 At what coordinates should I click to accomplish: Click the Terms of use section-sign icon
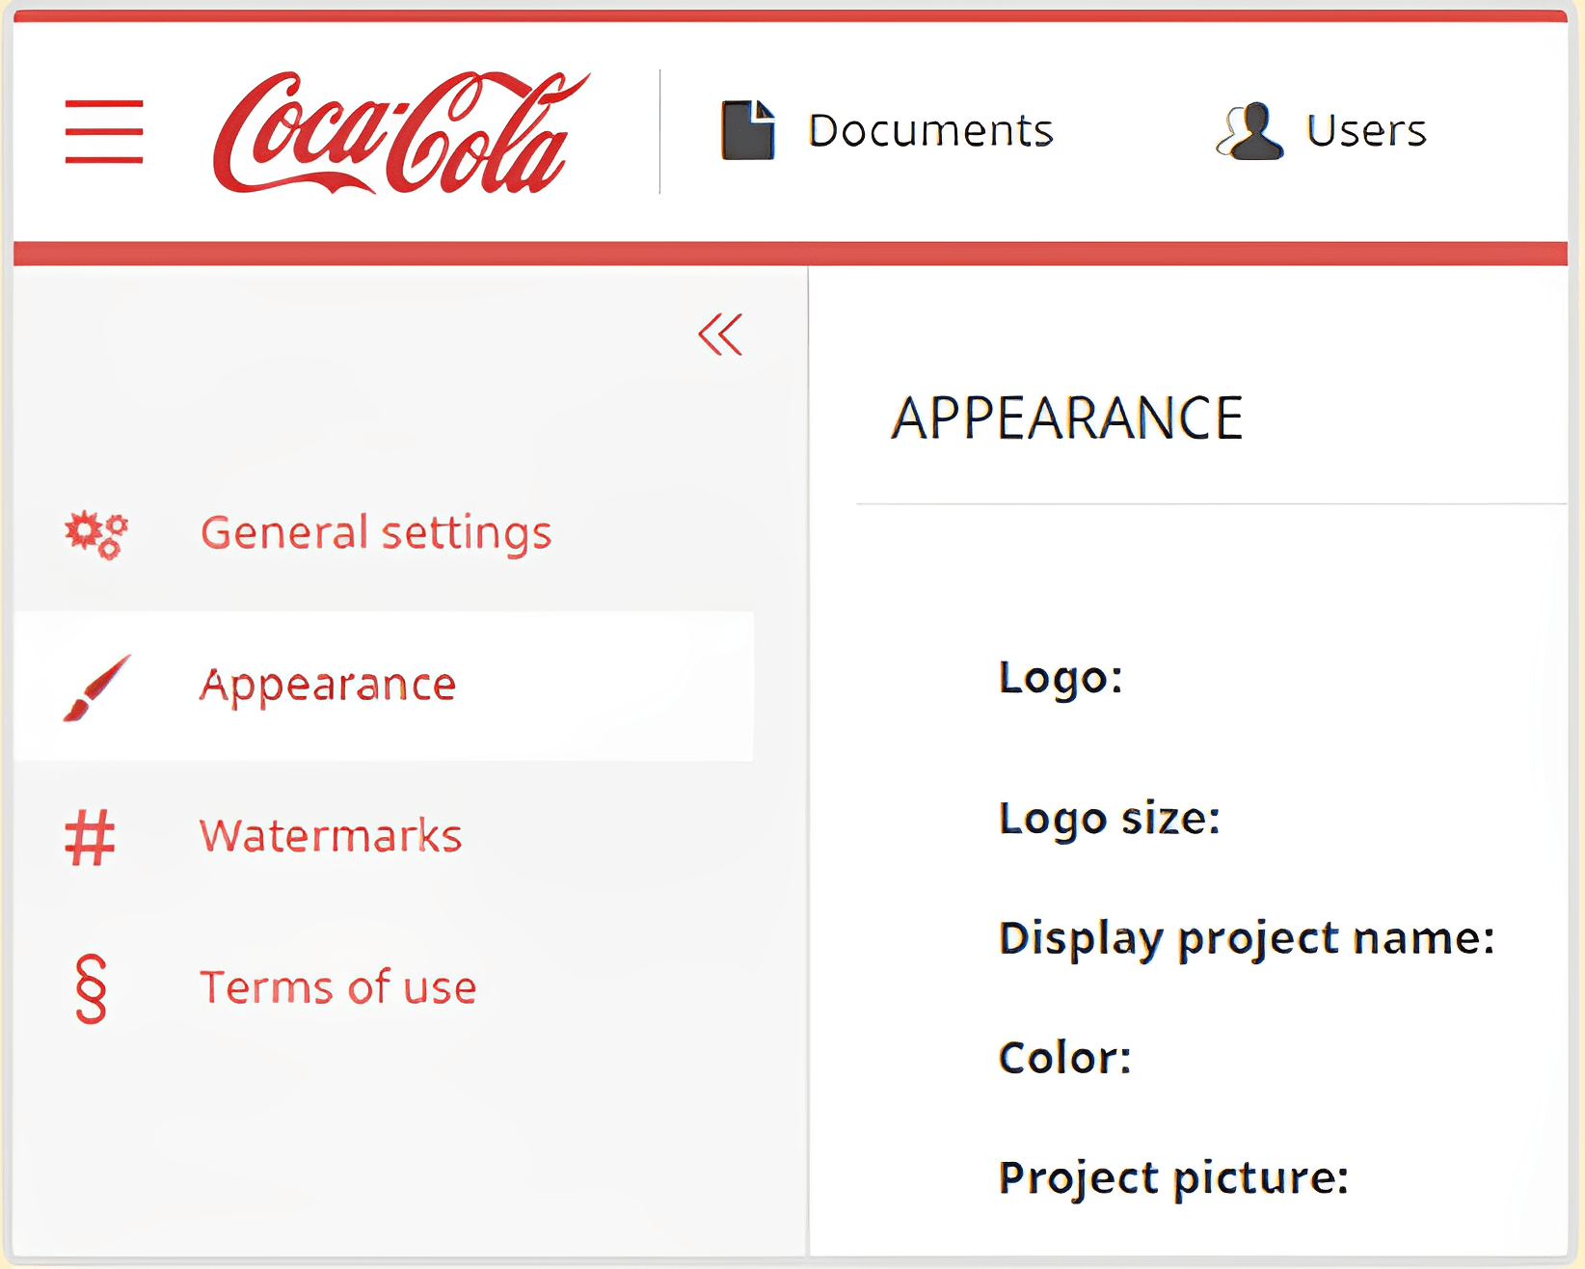point(91,988)
